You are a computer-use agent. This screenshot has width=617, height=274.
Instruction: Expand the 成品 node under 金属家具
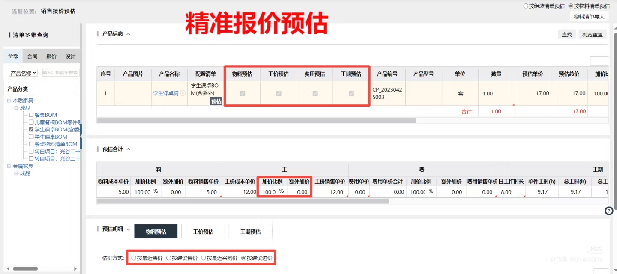click(16, 173)
